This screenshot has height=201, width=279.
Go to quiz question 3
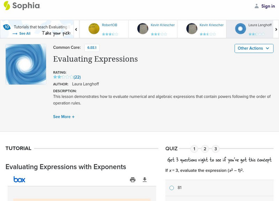click(216, 149)
